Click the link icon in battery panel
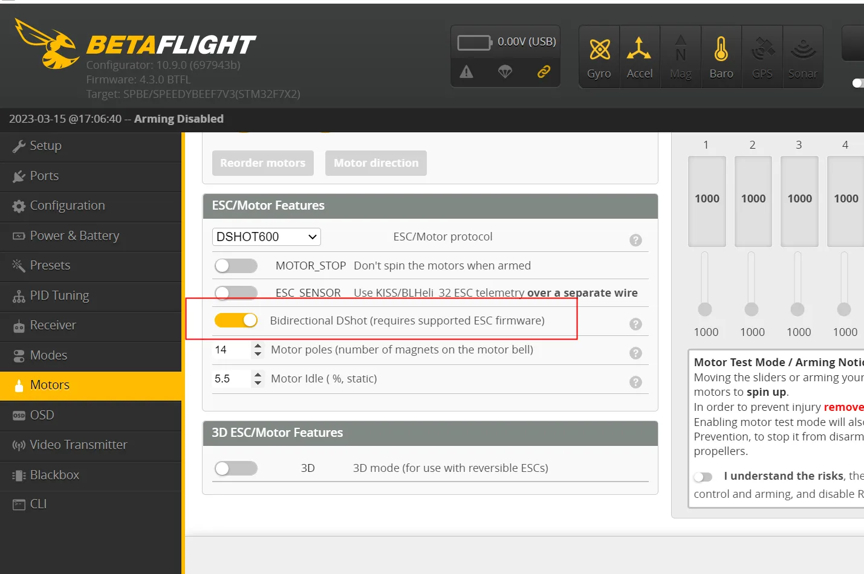 point(544,72)
